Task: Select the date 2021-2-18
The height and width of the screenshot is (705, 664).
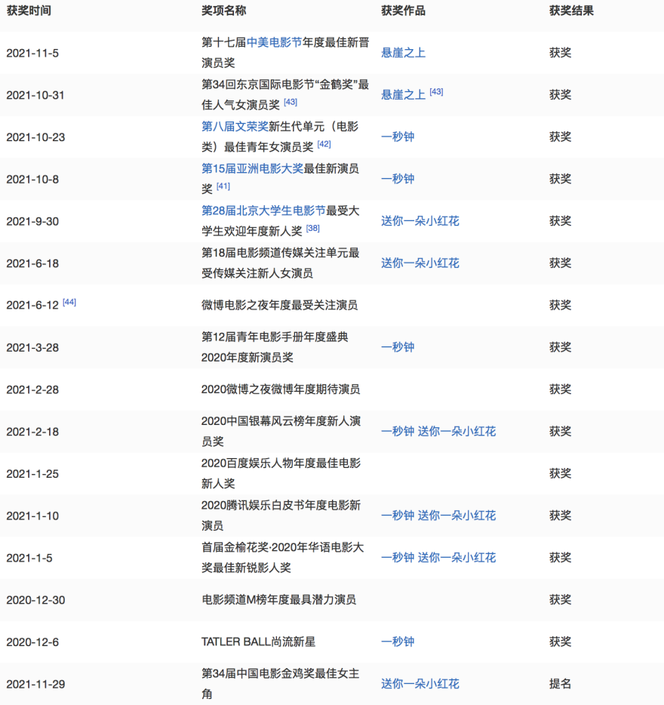Action: [x=32, y=432]
